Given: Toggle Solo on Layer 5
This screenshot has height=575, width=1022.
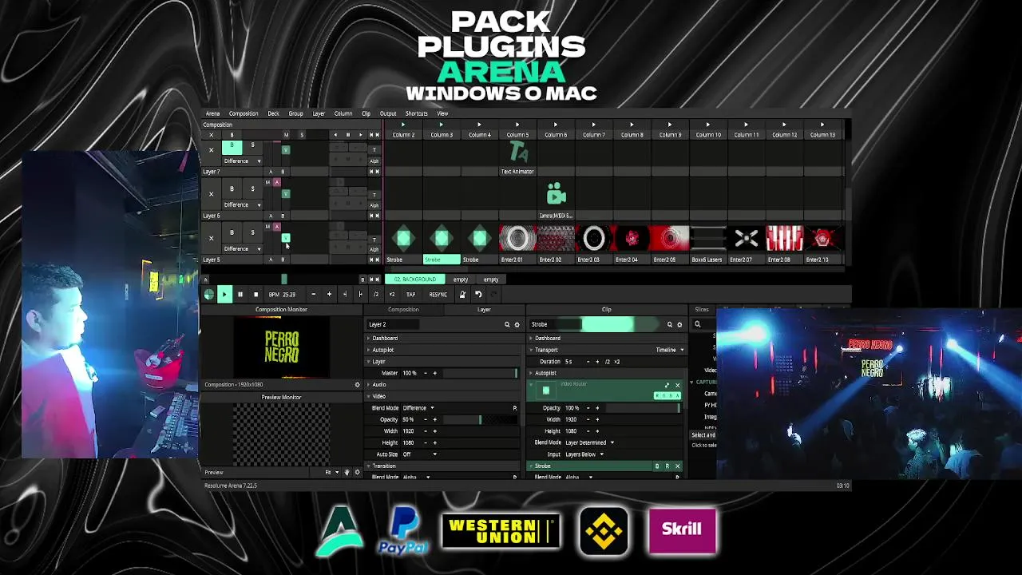Looking at the screenshot, I should pyautogui.click(x=252, y=233).
